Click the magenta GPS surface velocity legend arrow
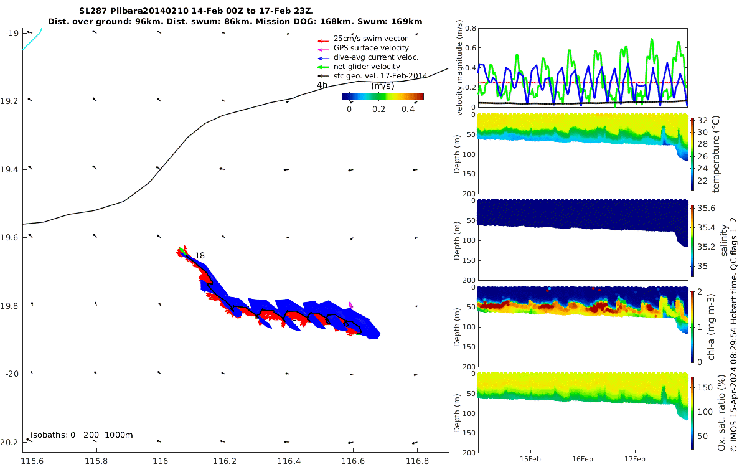 (x=323, y=49)
